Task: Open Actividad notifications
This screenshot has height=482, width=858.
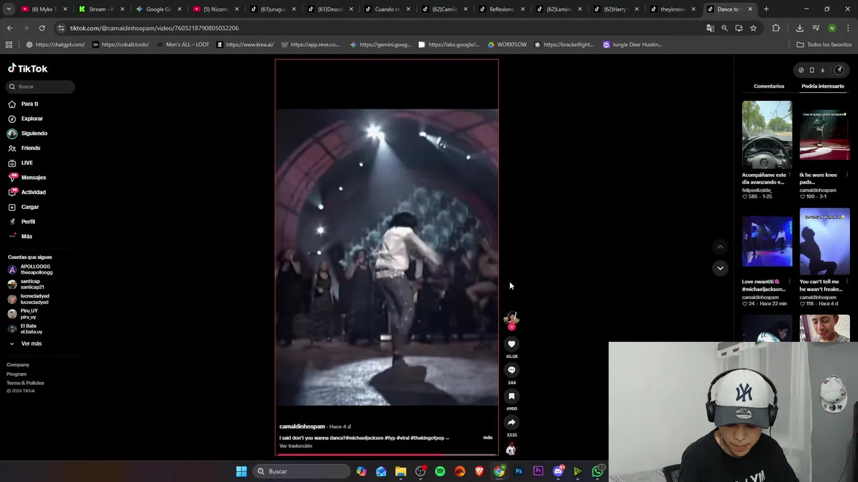Action: [x=34, y=192]
